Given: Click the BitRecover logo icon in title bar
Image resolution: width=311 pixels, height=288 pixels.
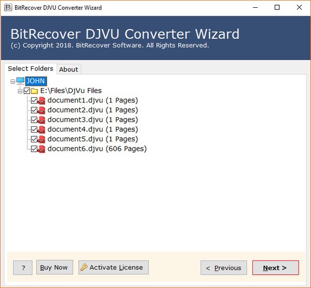Looking at the screenshot, I should tap(8, 8).
